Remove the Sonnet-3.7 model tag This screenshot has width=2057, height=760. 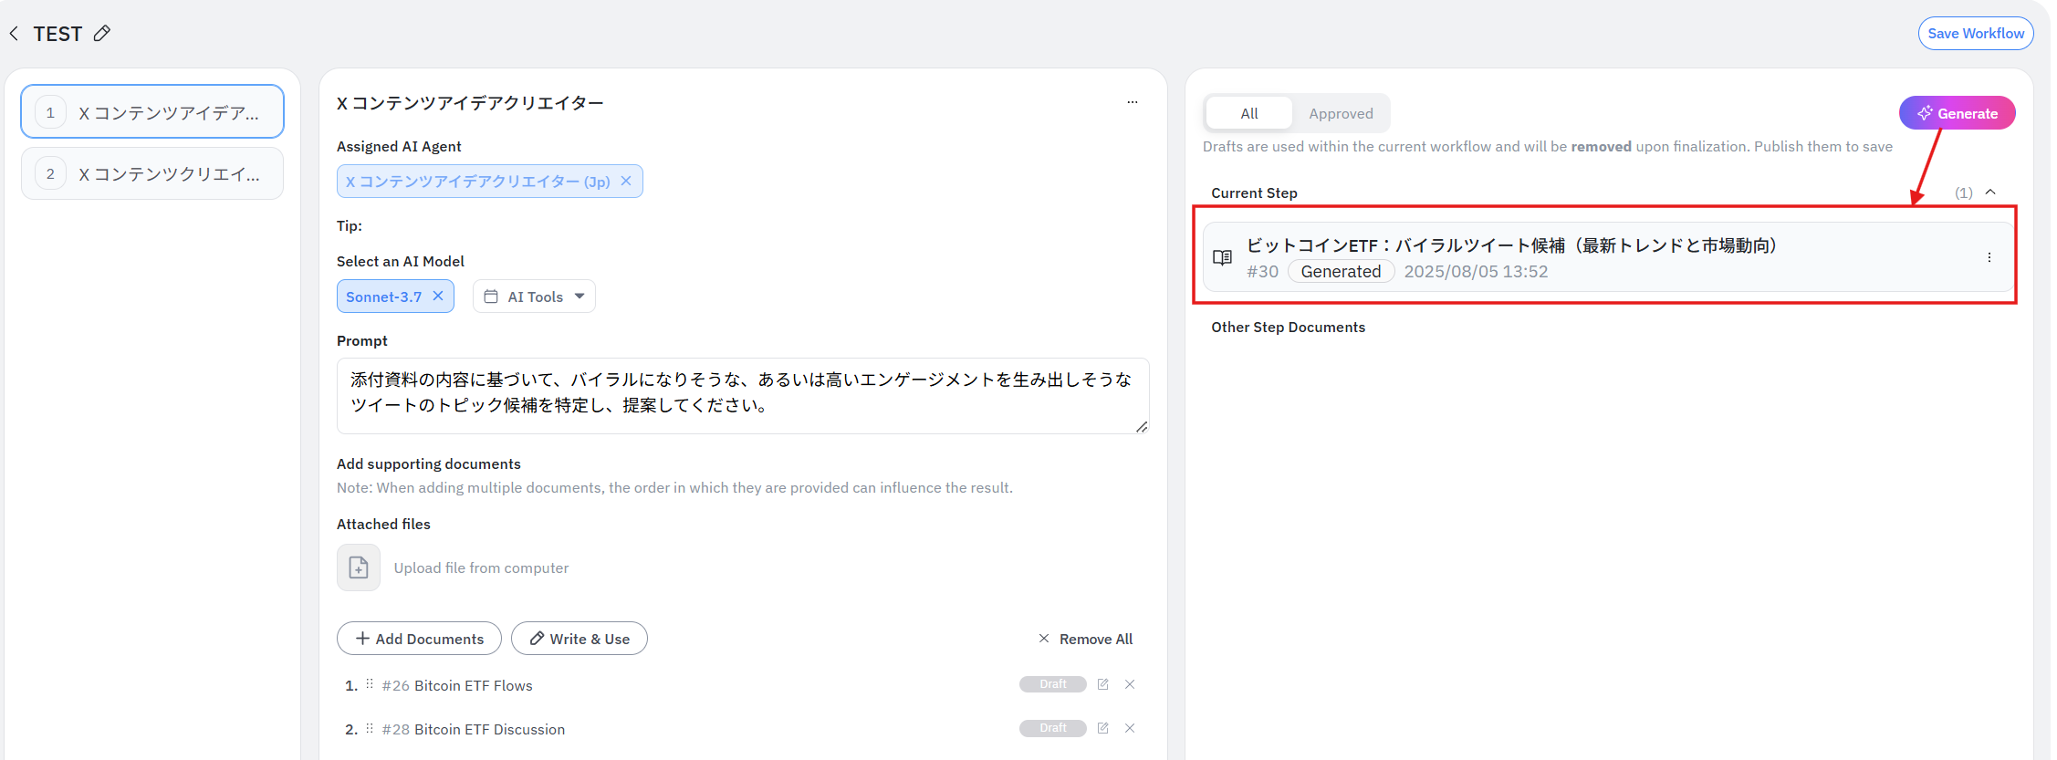click(x=438, y=296)
